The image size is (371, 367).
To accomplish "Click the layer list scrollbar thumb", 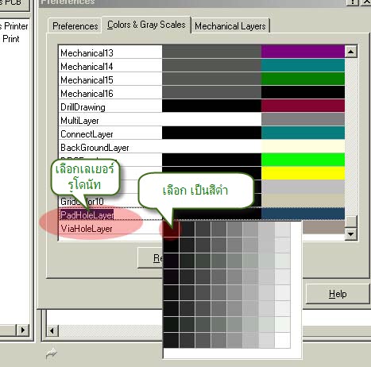I will click(x=351, y=222).
